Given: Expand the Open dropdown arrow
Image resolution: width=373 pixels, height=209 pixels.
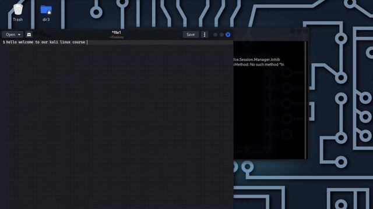Looking at the screenshot, I should coord(19,35).
